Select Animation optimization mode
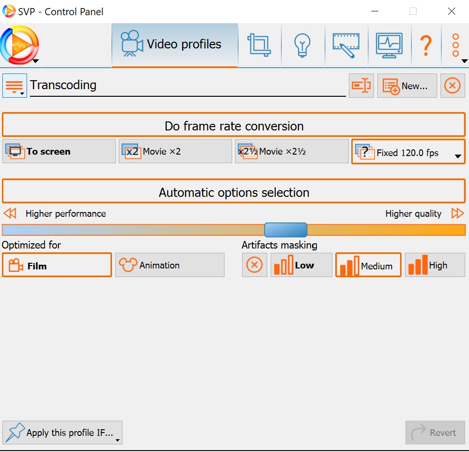Viewport: 469px width, 452px height. [169, 265]
